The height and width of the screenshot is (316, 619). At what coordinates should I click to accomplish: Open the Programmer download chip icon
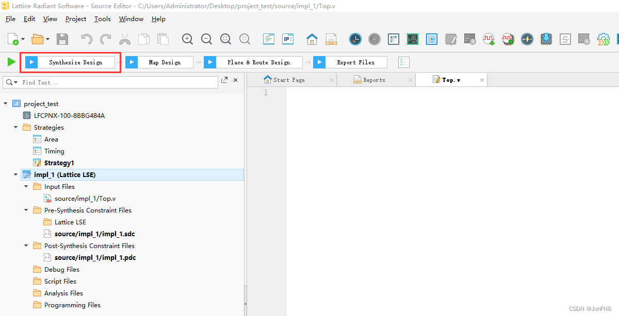click(x=546, y=39)
